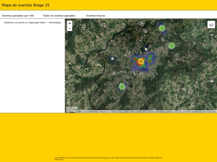Click the green cluster of 2 south of city
The width and height of the screenshot is (217, 162).
coord(122,86)
